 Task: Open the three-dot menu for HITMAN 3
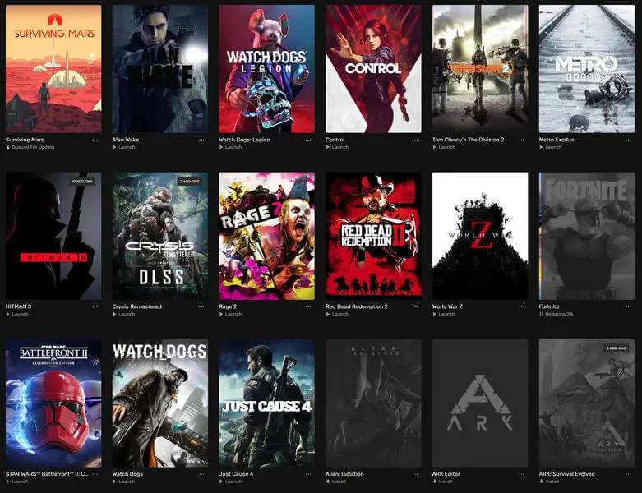click(x=95, y=306)
